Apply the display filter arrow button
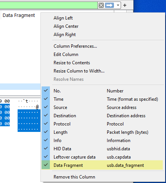166x183 pixels. (109, 5)
